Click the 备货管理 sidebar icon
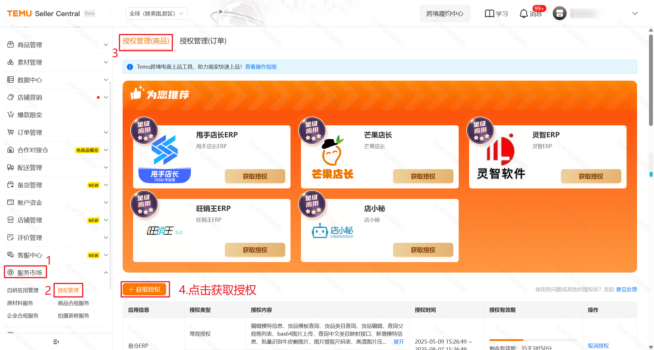 (x=11, y=185)
